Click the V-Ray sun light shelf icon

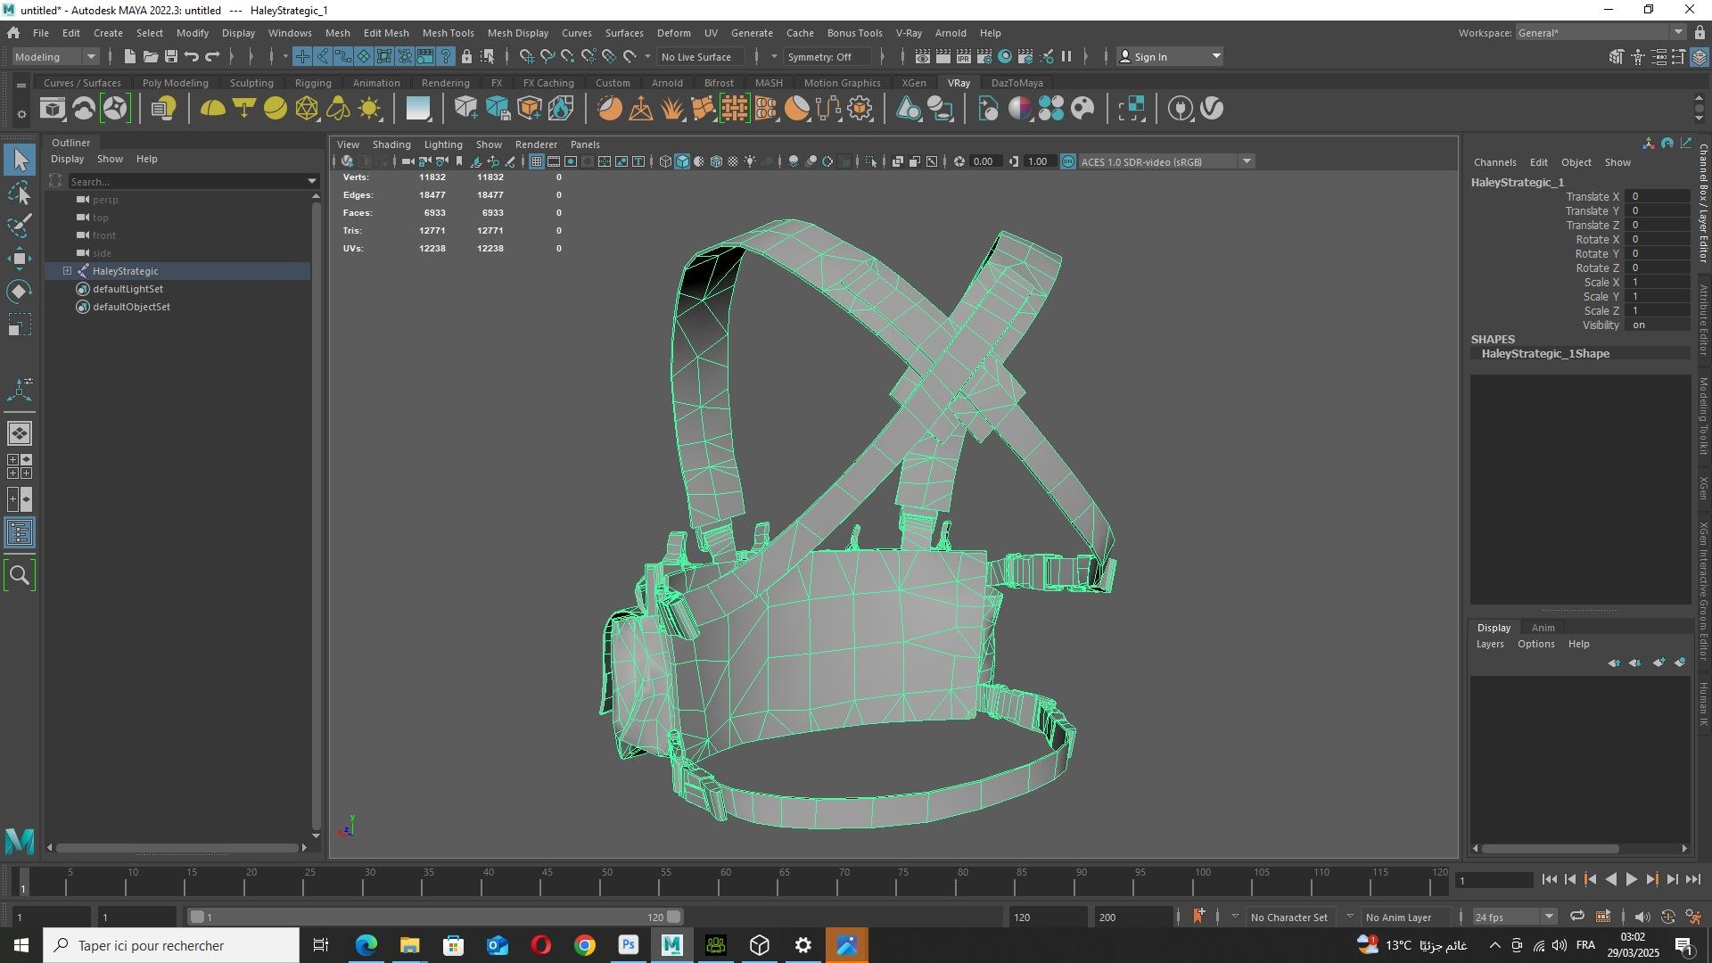369,109
